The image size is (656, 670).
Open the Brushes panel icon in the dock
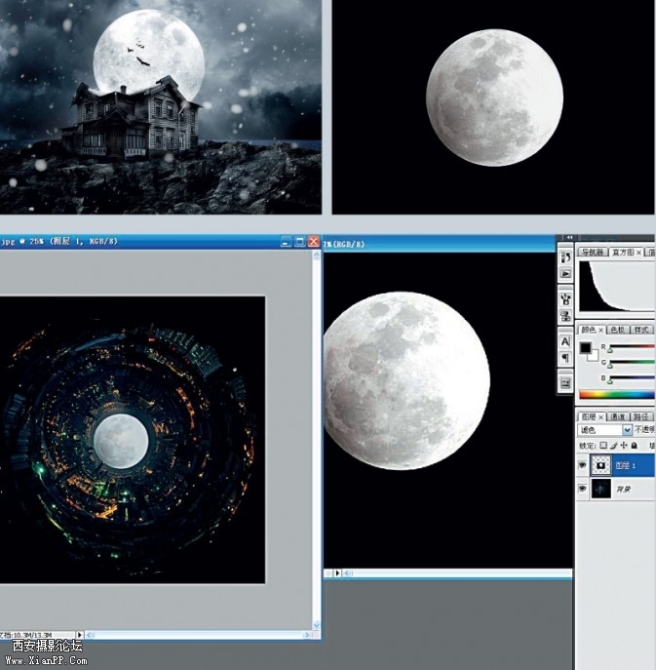pos(565,298)
